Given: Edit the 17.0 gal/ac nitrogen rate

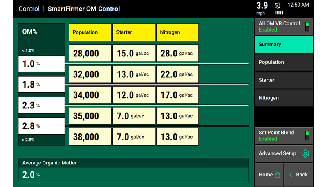Looking at the screenshot, I should (x=177, y=95).
